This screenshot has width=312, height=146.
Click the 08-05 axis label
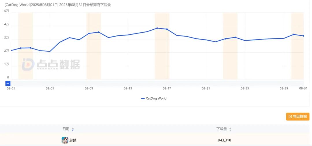coord(50,89)
